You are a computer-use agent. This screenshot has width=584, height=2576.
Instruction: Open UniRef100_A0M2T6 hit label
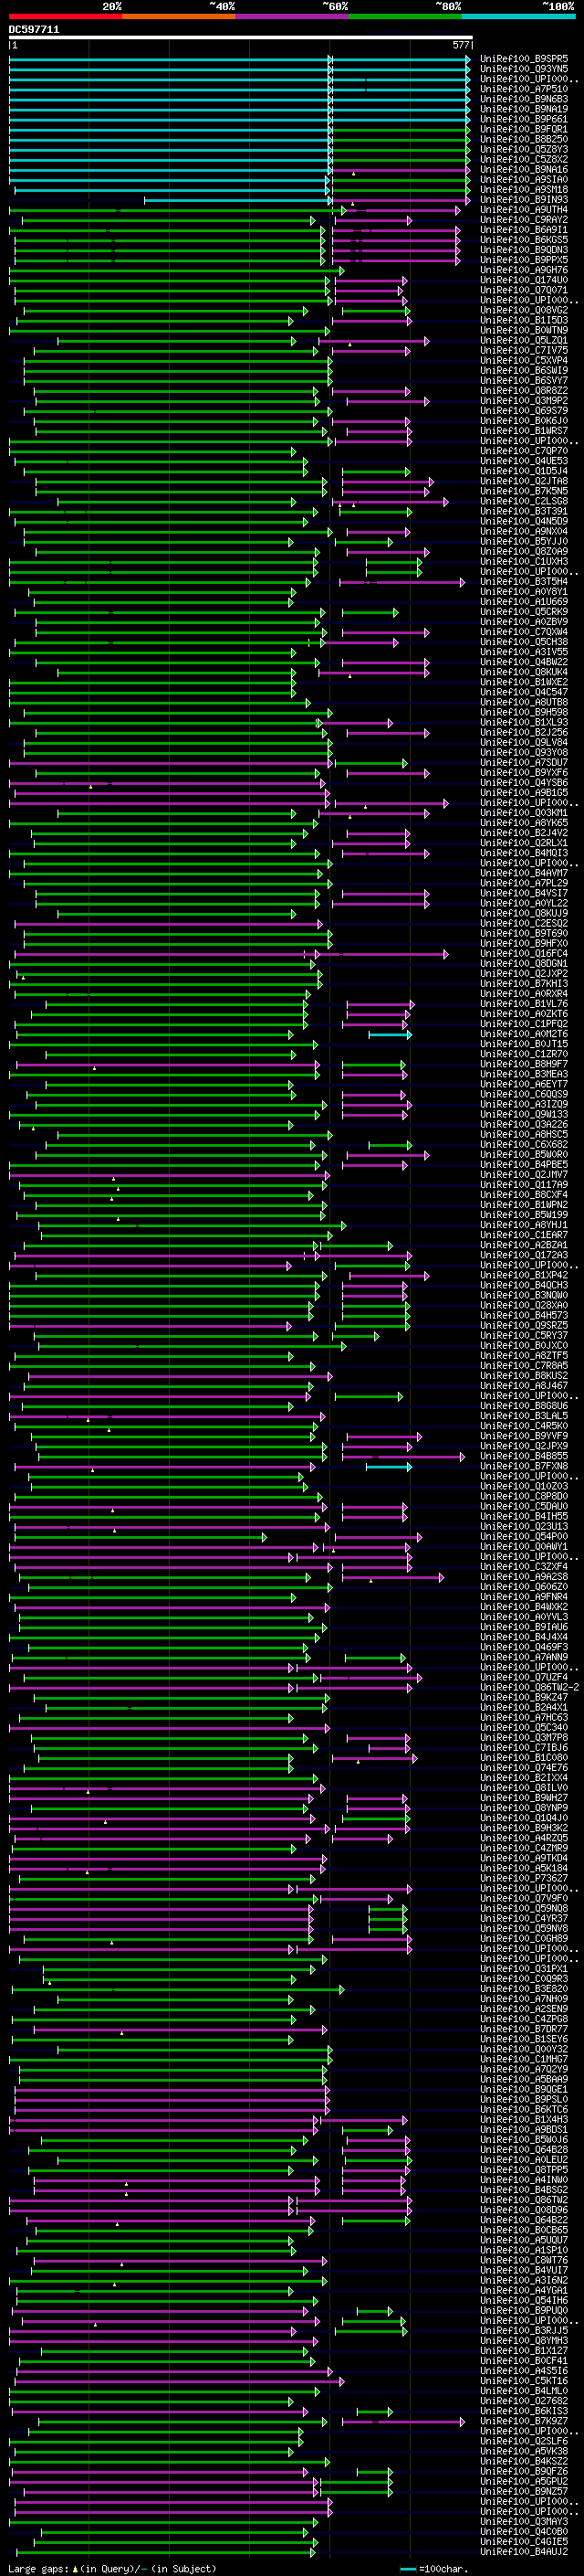pos(524,1034)
